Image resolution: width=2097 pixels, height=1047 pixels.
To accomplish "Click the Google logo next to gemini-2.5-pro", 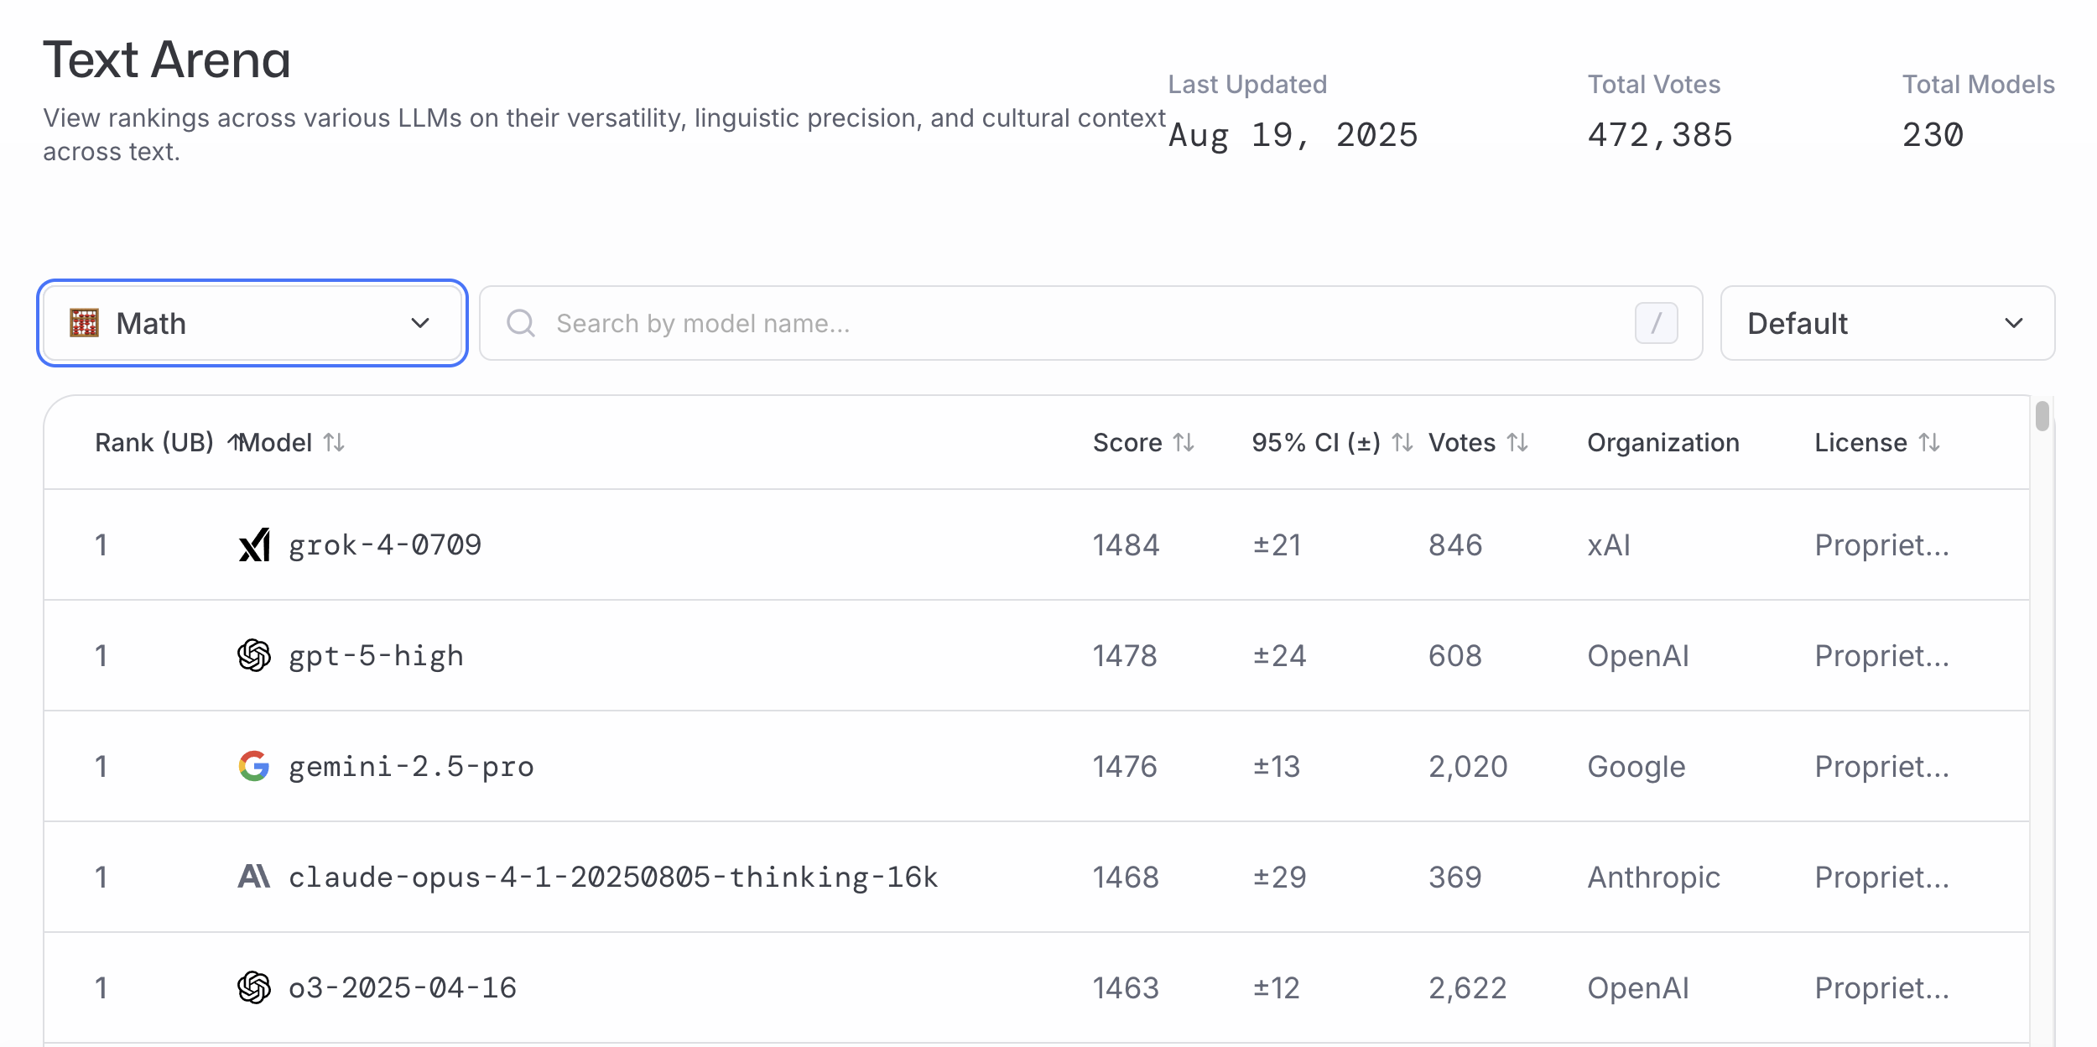I will 254,766.
